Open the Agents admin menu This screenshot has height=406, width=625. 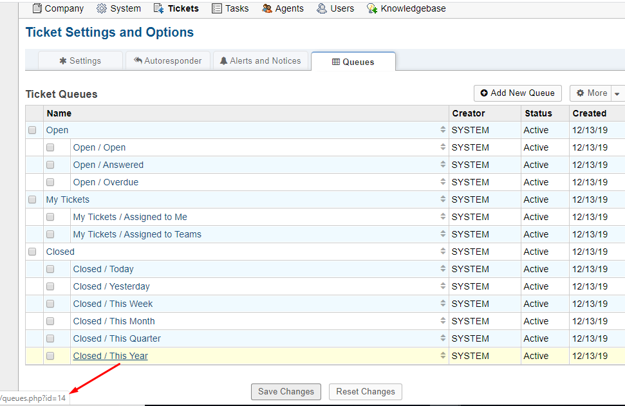[x=283, y=8]
